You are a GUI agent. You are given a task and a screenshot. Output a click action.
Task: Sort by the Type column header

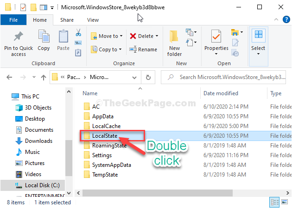(x=276, y=93)
